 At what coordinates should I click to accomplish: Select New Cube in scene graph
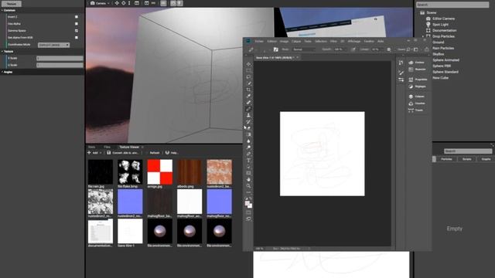point(440,77)
